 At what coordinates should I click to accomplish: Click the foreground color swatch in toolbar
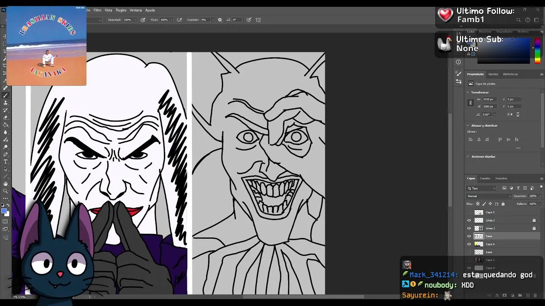coord(4,211)
